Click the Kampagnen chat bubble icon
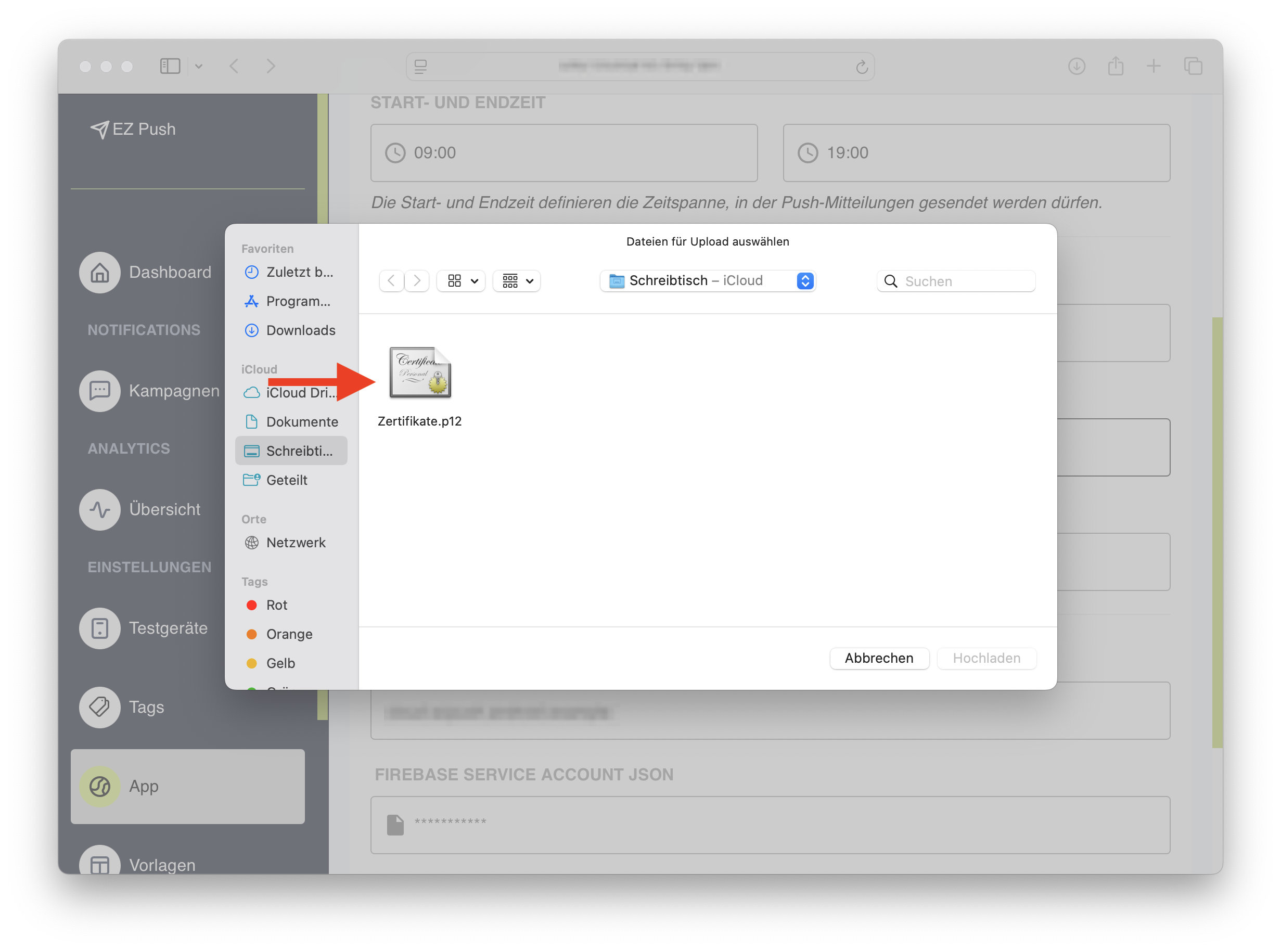The image size is (1281, 951). point(99,391)
